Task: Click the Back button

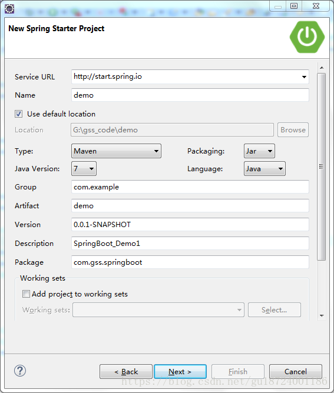Action: point(126,371)
